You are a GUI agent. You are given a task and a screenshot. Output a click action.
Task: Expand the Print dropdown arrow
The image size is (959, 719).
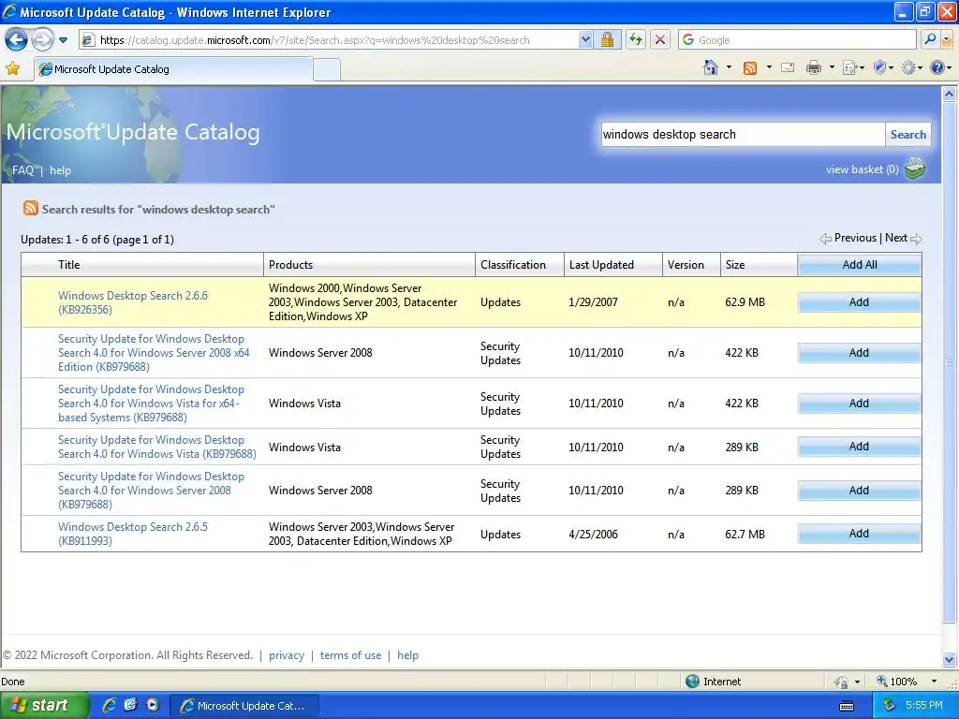pos(832,67)
